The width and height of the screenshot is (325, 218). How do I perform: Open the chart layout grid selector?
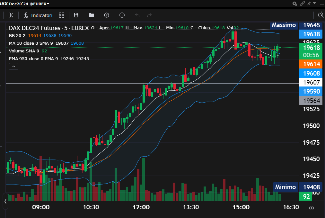[x=62, y=15]
